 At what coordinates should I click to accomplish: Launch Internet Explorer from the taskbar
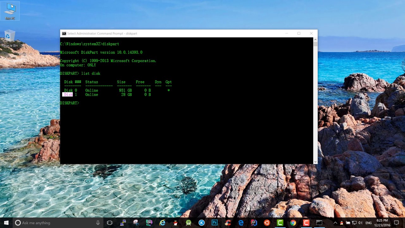click(162, 223)
